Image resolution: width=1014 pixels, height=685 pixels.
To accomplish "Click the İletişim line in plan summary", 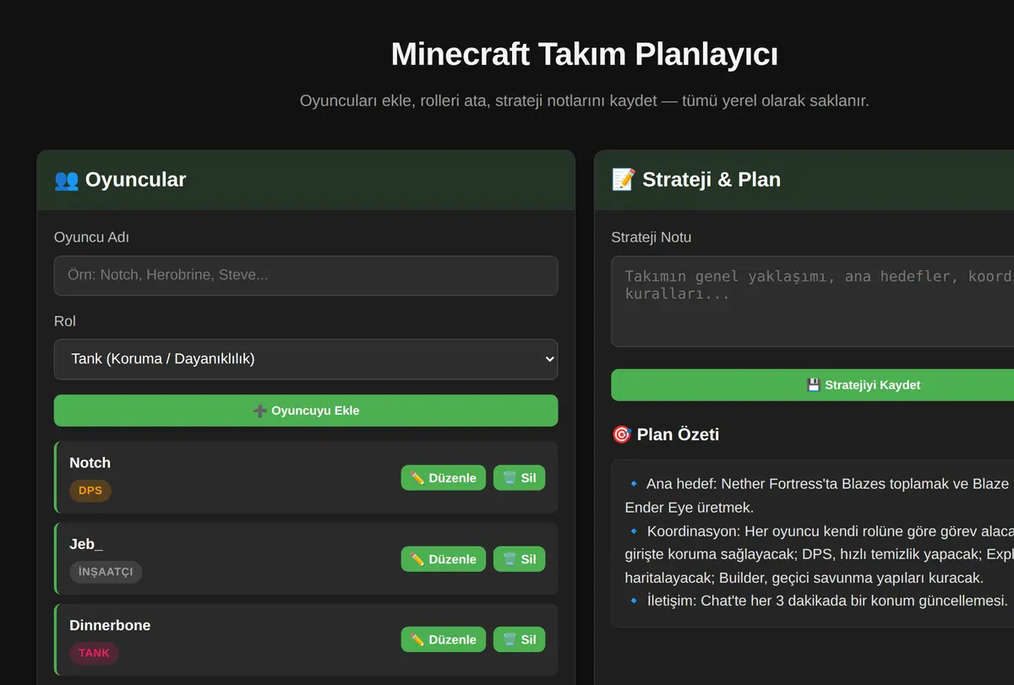I will point(818,601).
